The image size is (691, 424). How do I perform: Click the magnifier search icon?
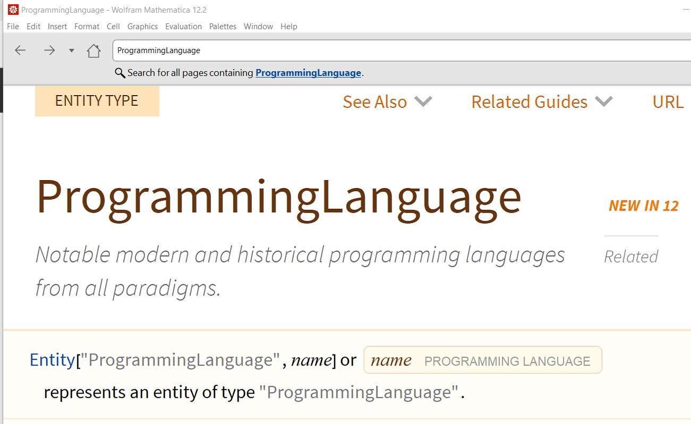click(120, 73)
